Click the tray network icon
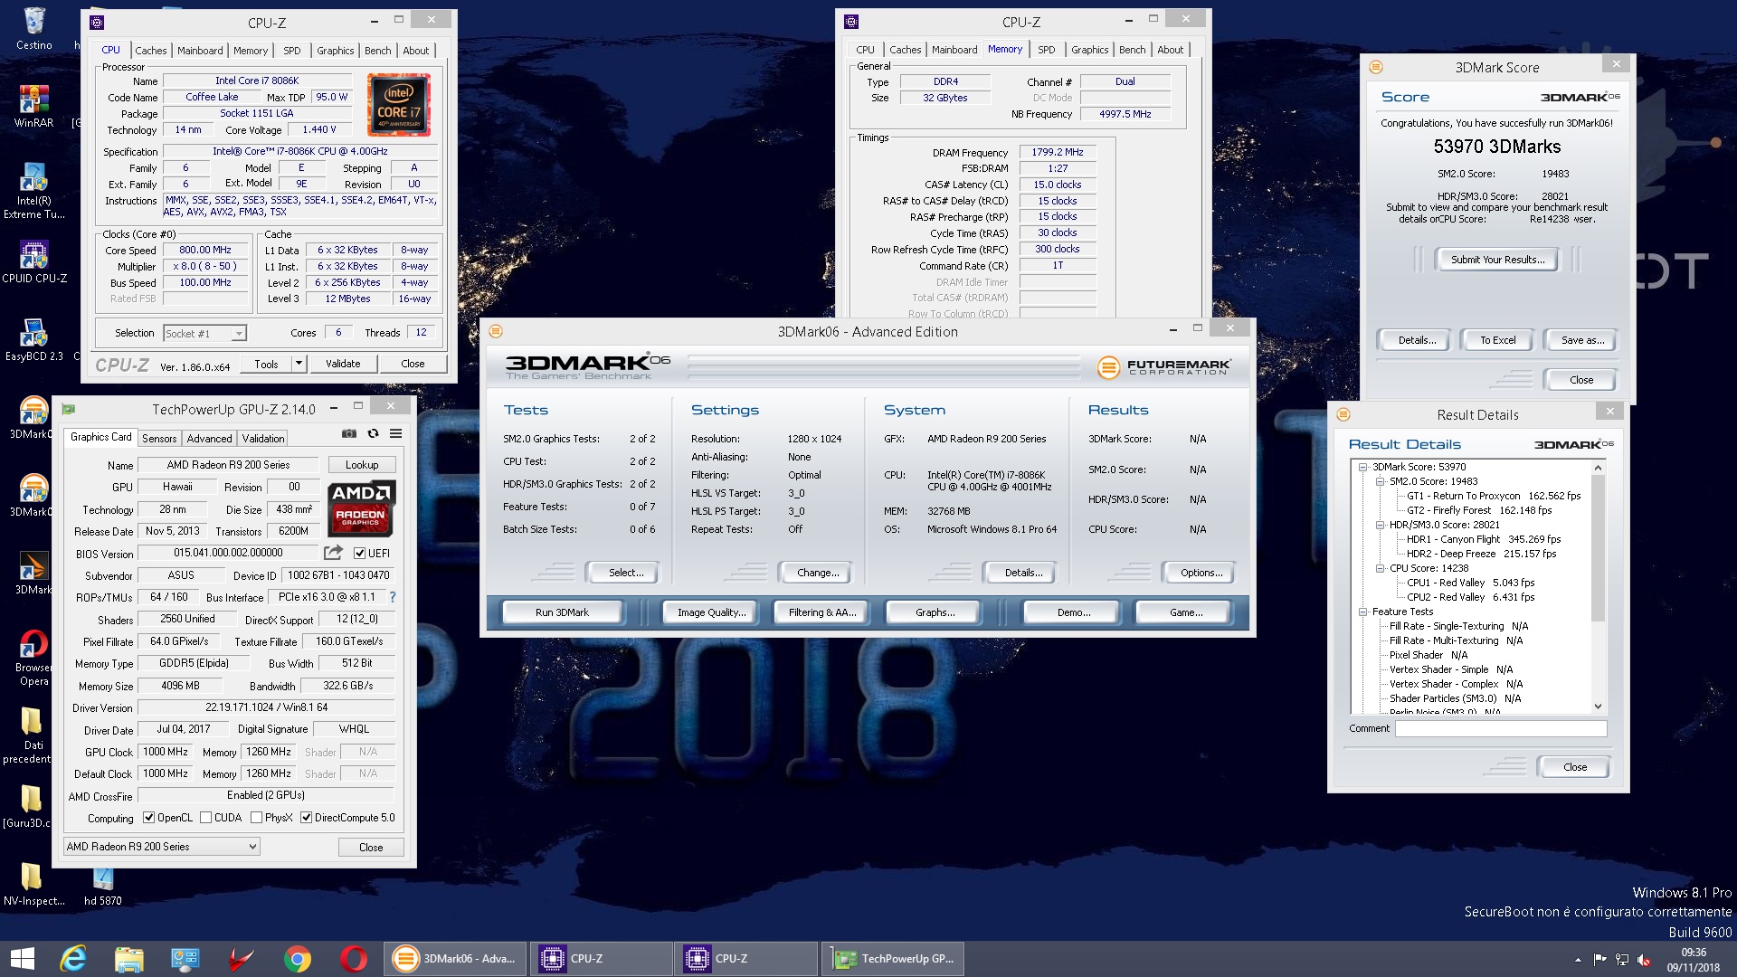Viewport: 1737px width, 977px height. point(1622,959)
